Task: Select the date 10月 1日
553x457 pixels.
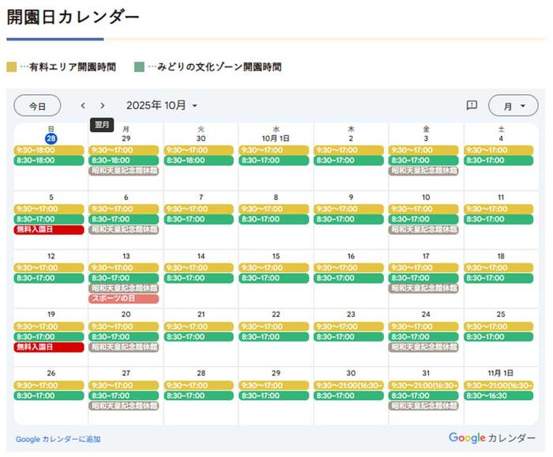Action: pyautogui.click(x=276, y=138)
